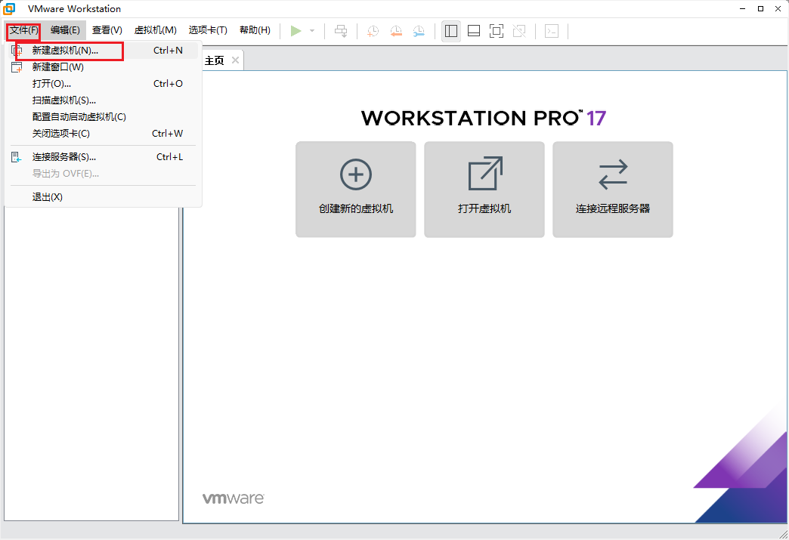789x540 pixels.
Task: Choose 新建虚拟机(N)... from the File menu
Action: [103, 51]
